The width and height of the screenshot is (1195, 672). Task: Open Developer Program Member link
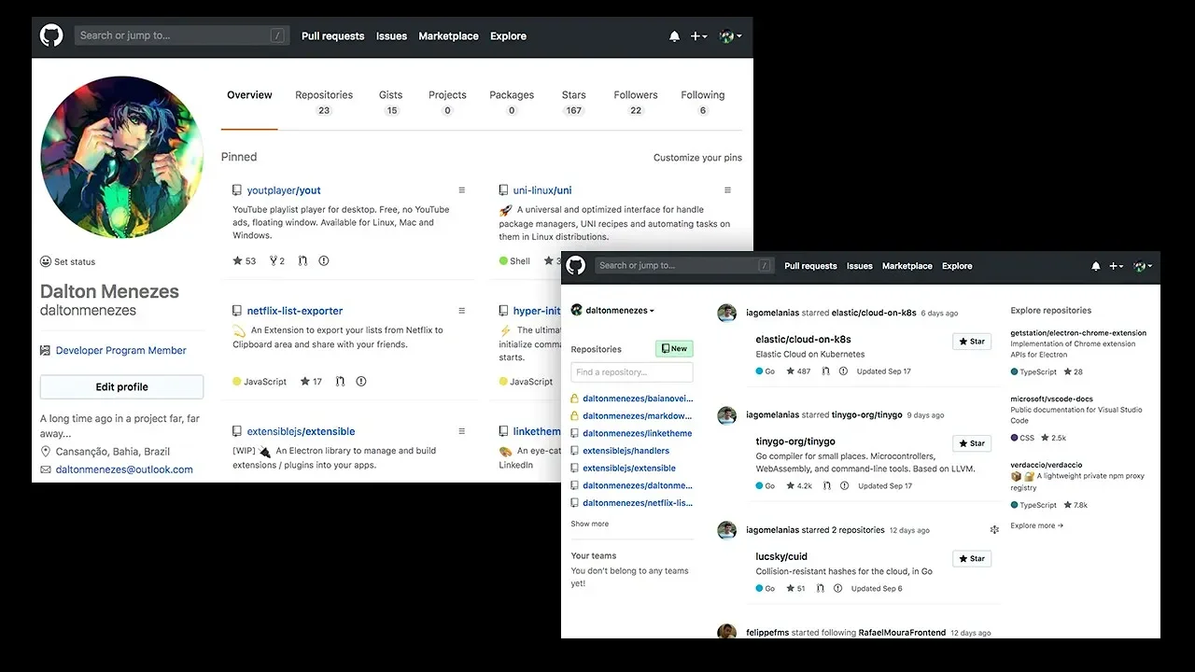121,351
